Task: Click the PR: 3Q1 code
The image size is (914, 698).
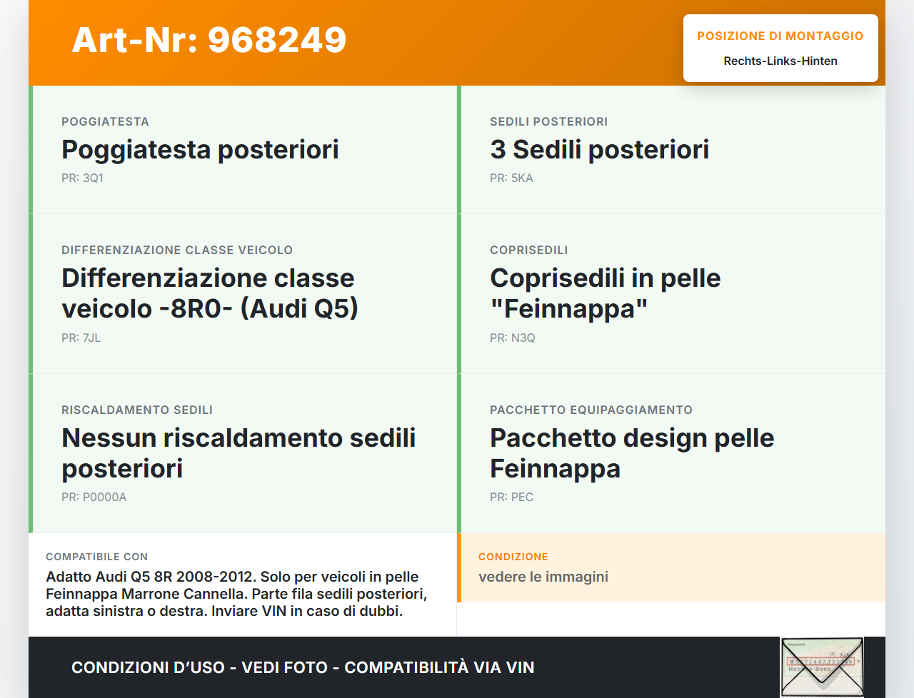Action: pyautogui.click(x=82, y=178)
